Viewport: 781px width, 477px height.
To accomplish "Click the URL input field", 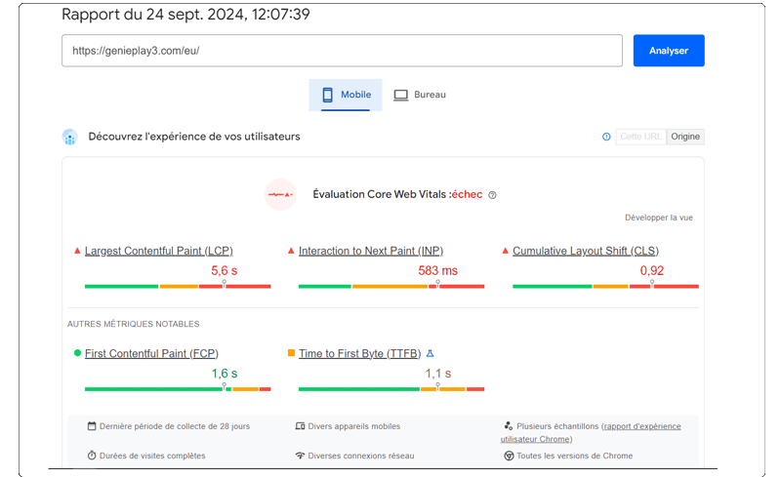I will (x=342, y=51).
